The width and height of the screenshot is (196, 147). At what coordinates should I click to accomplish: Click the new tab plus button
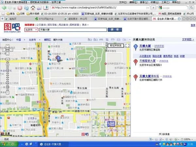click(2, 19)
